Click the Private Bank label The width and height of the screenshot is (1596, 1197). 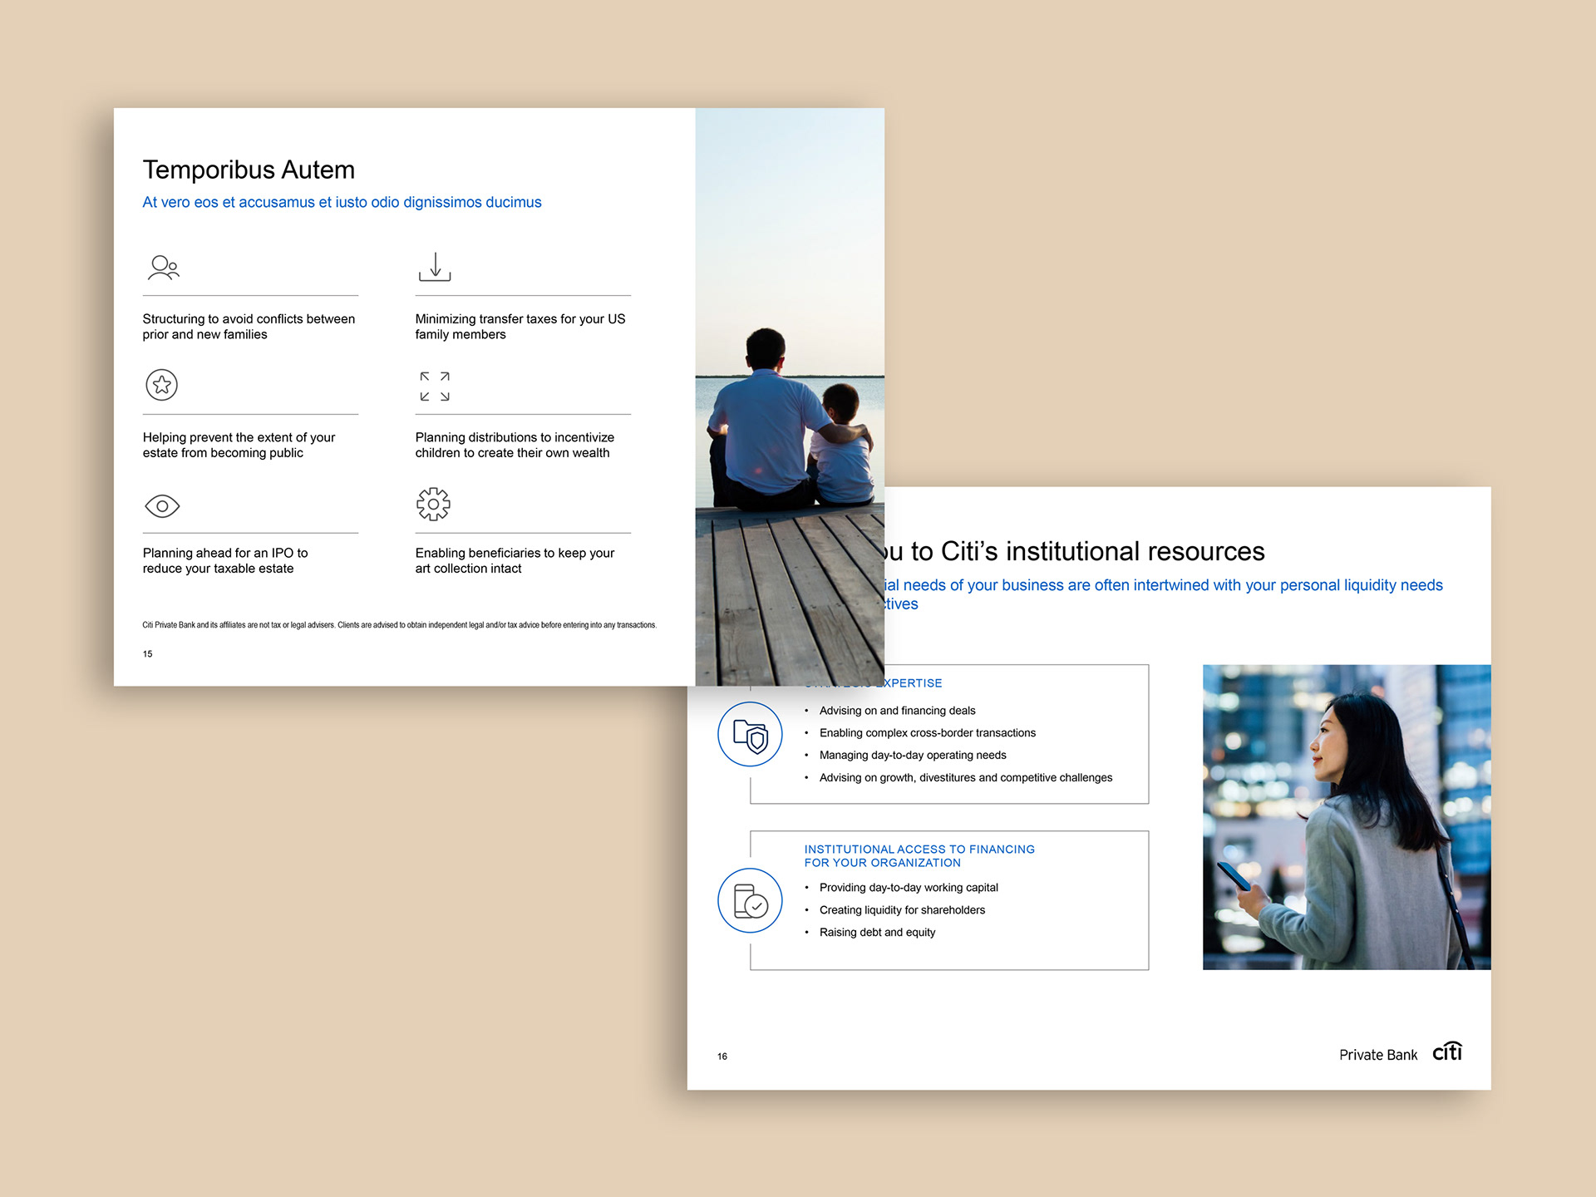pyautogui.click(x=1377, y=1055)
